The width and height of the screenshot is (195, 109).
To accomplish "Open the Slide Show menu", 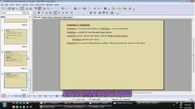I will 40,5.
